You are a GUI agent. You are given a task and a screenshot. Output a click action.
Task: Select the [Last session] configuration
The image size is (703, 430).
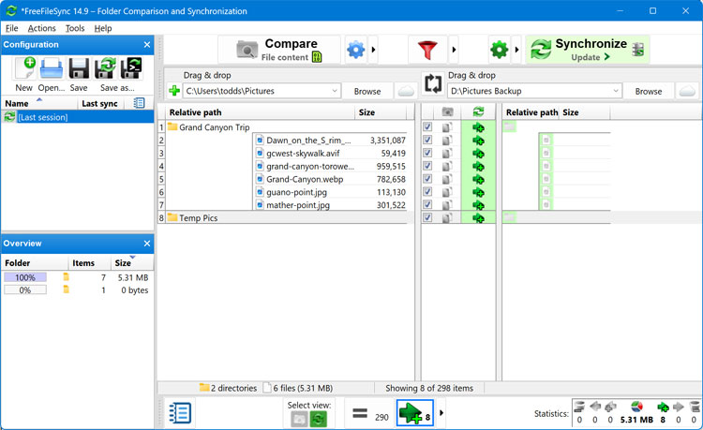(x=77, y=117)
